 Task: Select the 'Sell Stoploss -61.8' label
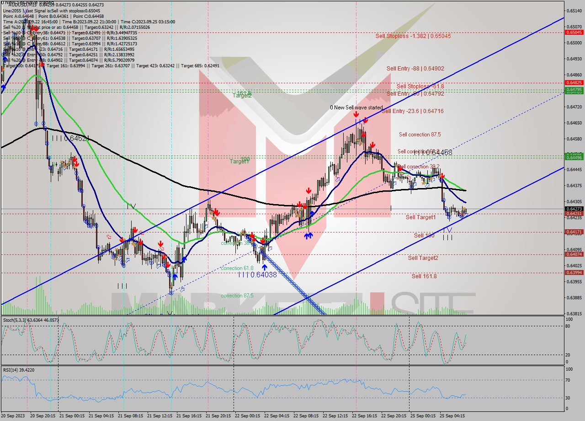coord(420,86)
